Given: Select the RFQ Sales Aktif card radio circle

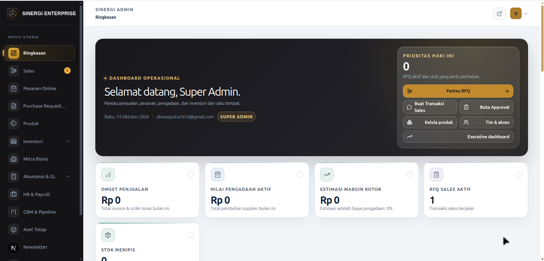Looking at the screenshot, I should click(x=519, y=175).
